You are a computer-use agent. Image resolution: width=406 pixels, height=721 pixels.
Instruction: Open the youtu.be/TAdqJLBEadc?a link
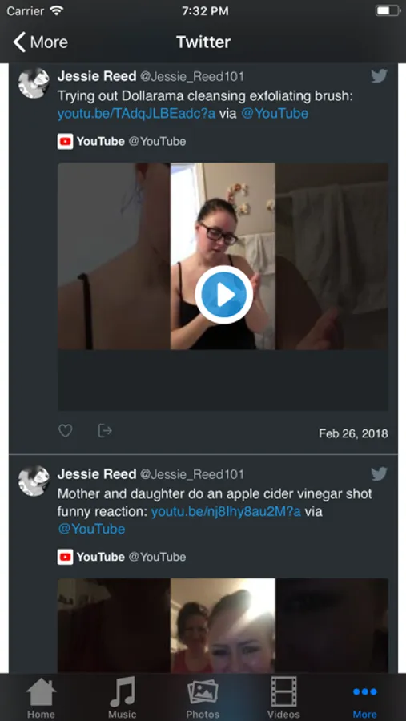click(x=137, y=114)
